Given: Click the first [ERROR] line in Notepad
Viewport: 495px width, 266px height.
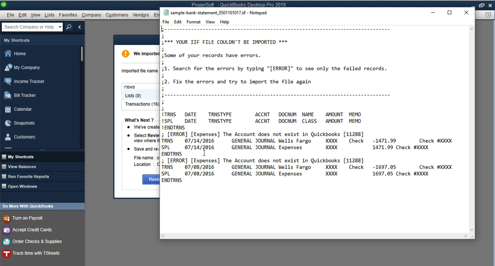Looking at the screenshot, I should pyautogui.click(x=262, y=134).
